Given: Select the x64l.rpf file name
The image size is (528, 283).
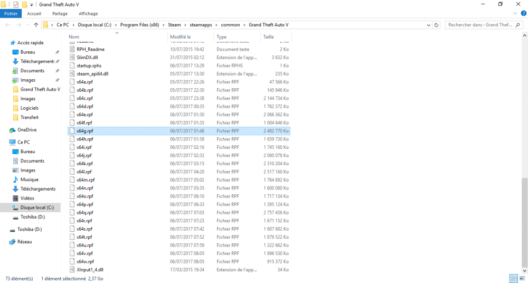Looking at the screenshot, I should (84, 172).
